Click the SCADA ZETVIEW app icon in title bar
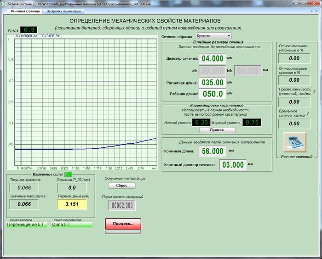The height and width of the screenshot is (259, 322). 4,4
